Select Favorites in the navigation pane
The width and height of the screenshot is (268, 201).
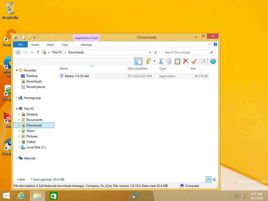[30, 70]
